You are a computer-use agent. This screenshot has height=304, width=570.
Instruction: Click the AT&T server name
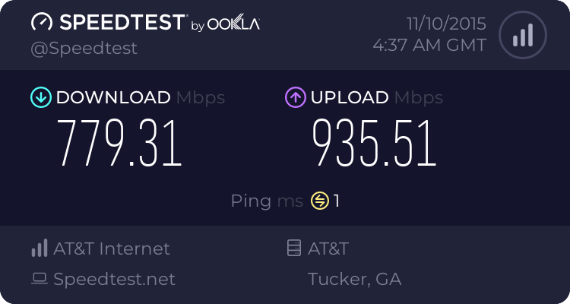point(328,249)
